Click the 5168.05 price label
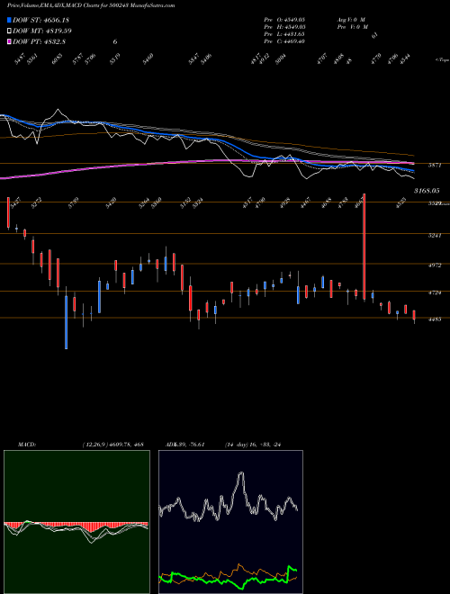450x594 pixels. click(x=427, y=192)
